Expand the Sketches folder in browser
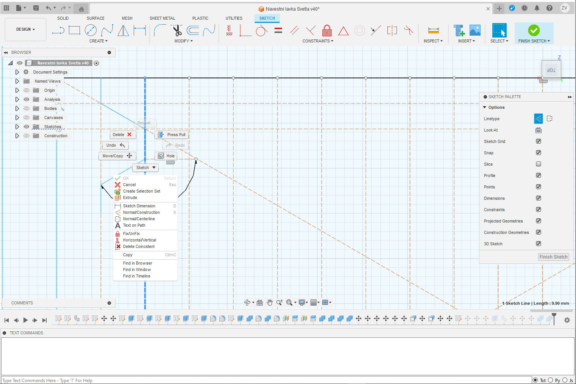Image resolution: width=576 pixels, height=384 pixels. pyautogui.click(x=17, y=127)
